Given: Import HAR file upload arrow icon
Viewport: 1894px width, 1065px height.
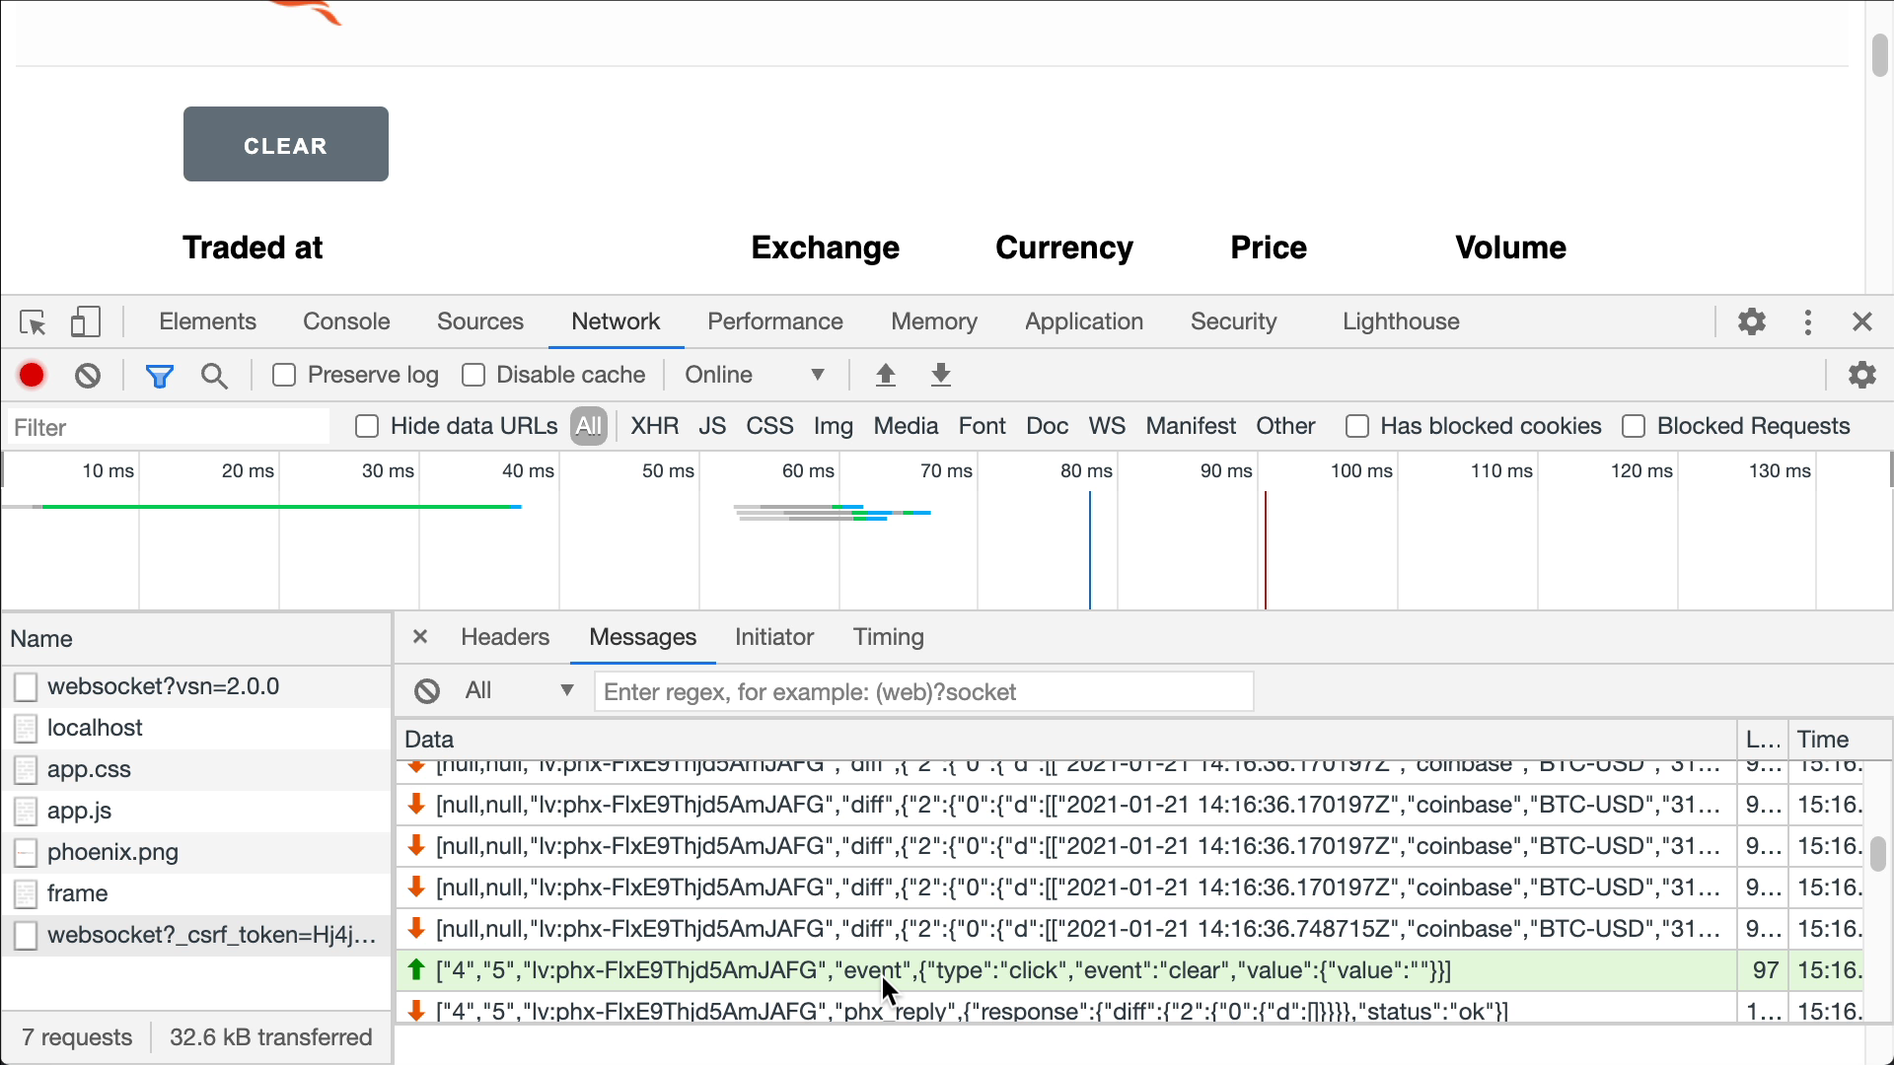Looking at the screenshot, I should pyautogui.click(x=886, y=375).
